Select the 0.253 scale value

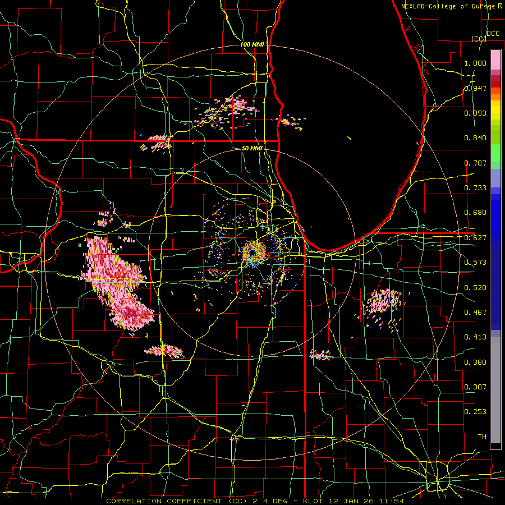coord(475,412)
